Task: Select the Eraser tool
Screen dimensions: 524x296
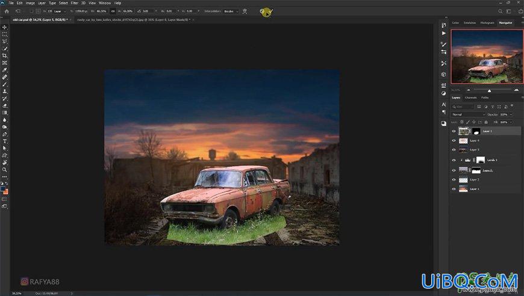Action: pos(5,106)
